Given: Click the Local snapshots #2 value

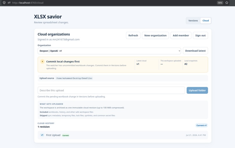Looking at the screenshot, I should 186,64.
